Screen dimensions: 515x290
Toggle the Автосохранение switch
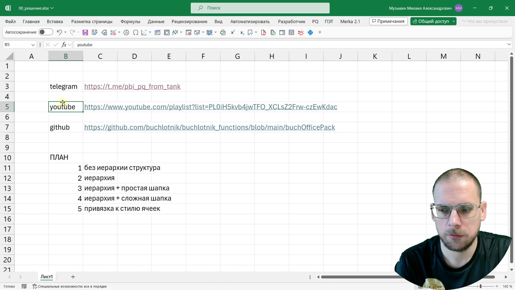tap(46, 32)
